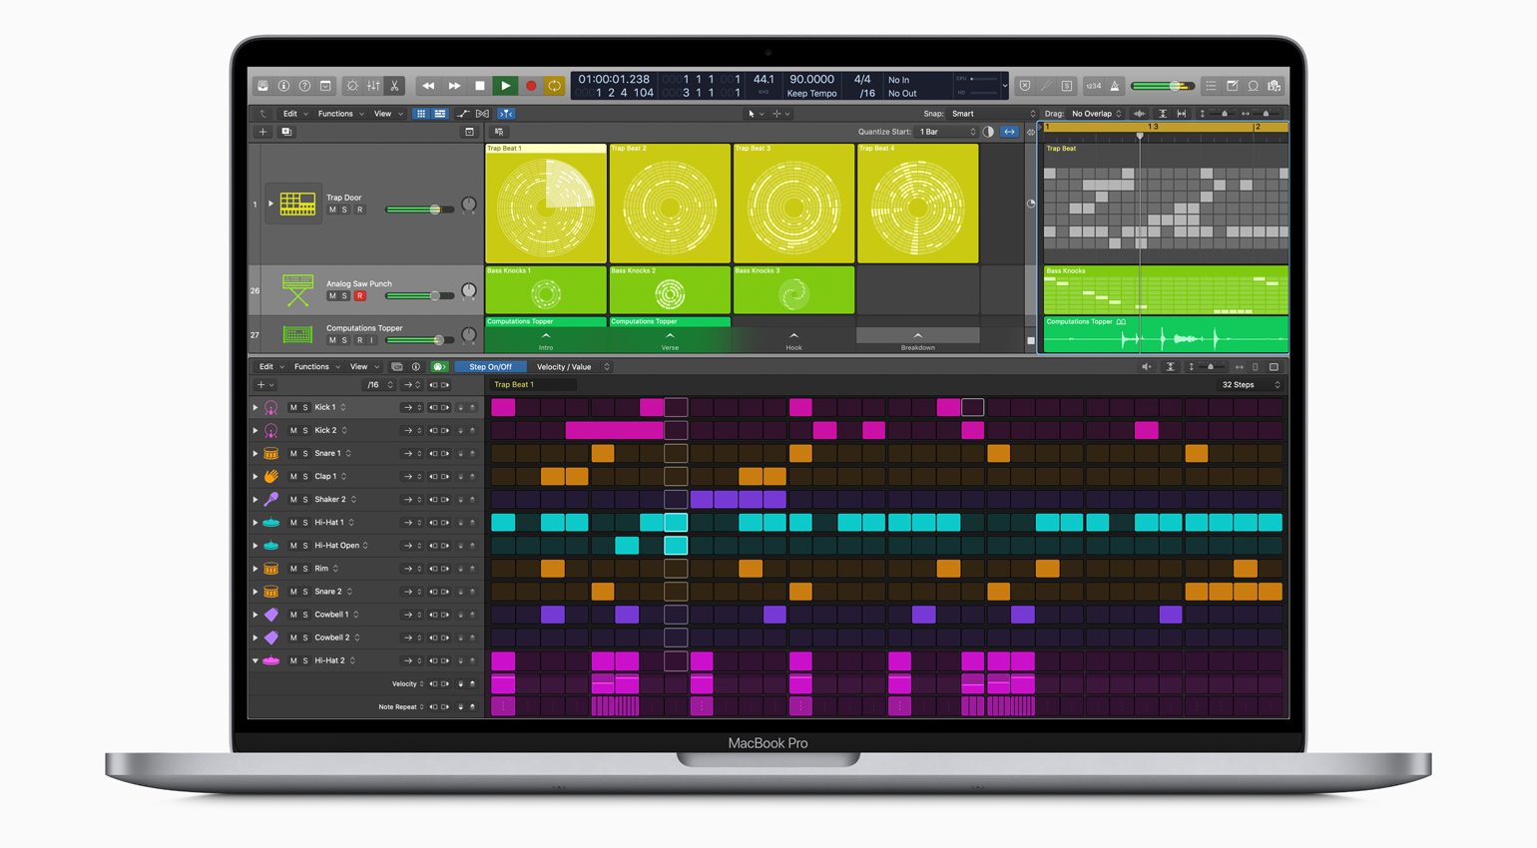The width and height of the screenshot is (1537, 848).
Task: Open the tracks area View menu
Action: tap(387, 114)
